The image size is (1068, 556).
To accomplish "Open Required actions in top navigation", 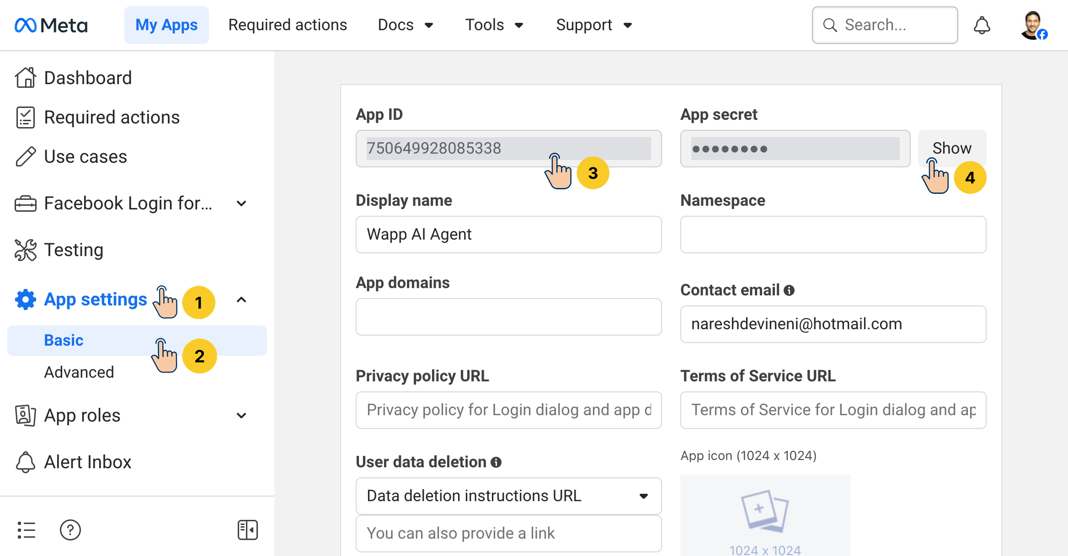I will 288,25.
